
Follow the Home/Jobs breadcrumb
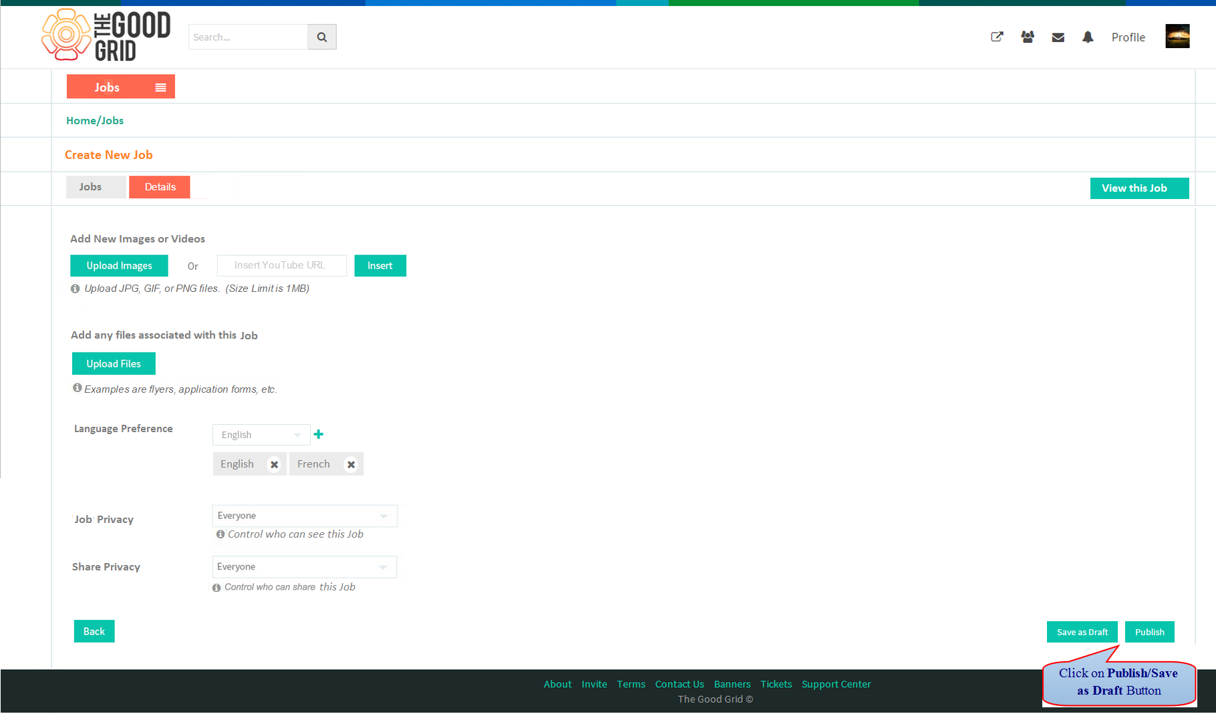click(x=95, y=121)
